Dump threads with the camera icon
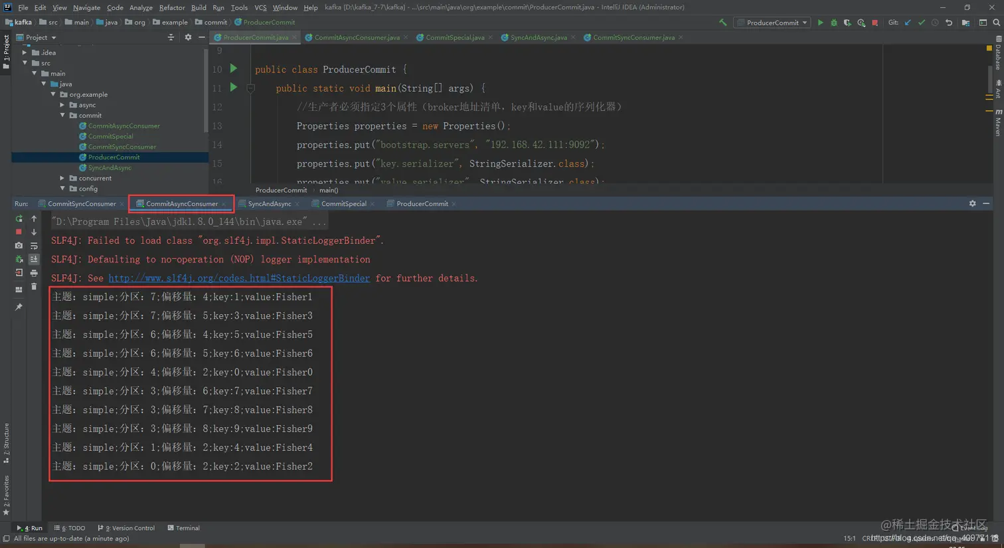 point(19,246)
